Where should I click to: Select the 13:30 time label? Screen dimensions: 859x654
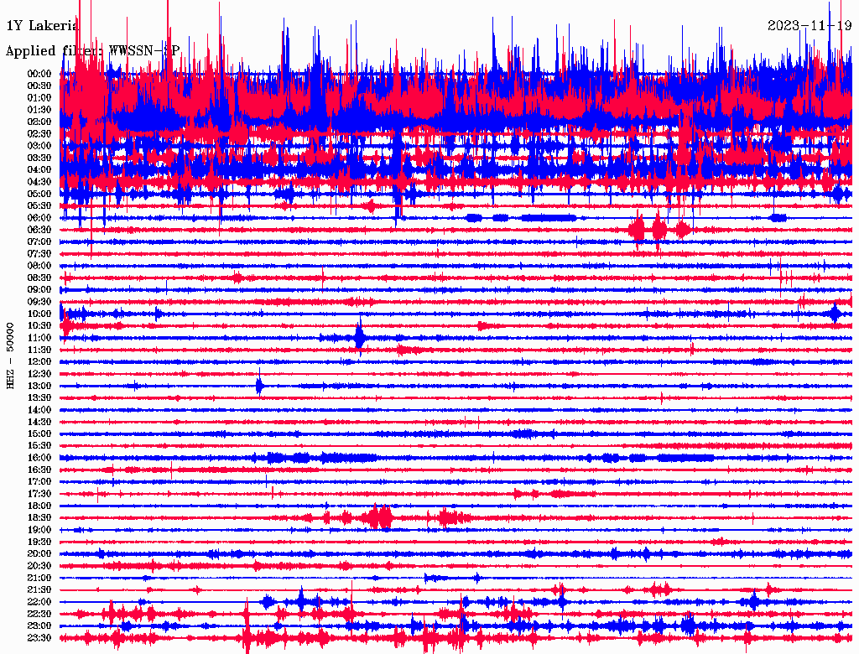click(x=39, y=398)
